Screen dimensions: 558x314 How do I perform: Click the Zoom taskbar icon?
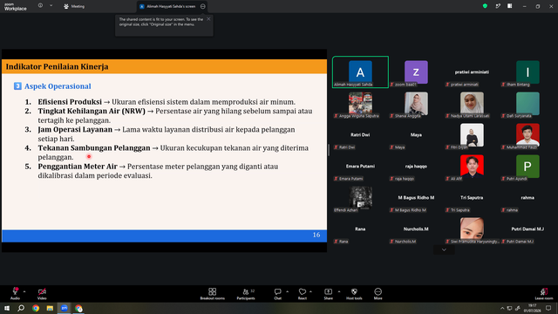[64, 308]
